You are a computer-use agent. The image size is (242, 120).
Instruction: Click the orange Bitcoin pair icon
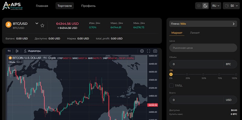(9, 24)
